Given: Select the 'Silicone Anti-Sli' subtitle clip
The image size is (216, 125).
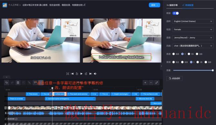Looking at the screenshot, I should tap(145, 99).
